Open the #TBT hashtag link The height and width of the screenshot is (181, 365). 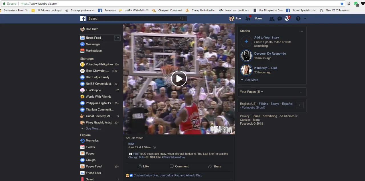click(136, 154)
